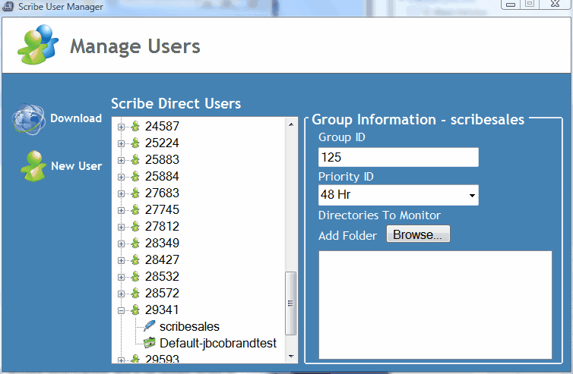Click the folder icon beside Default-jbcobrandtest

tap(150, 343)
